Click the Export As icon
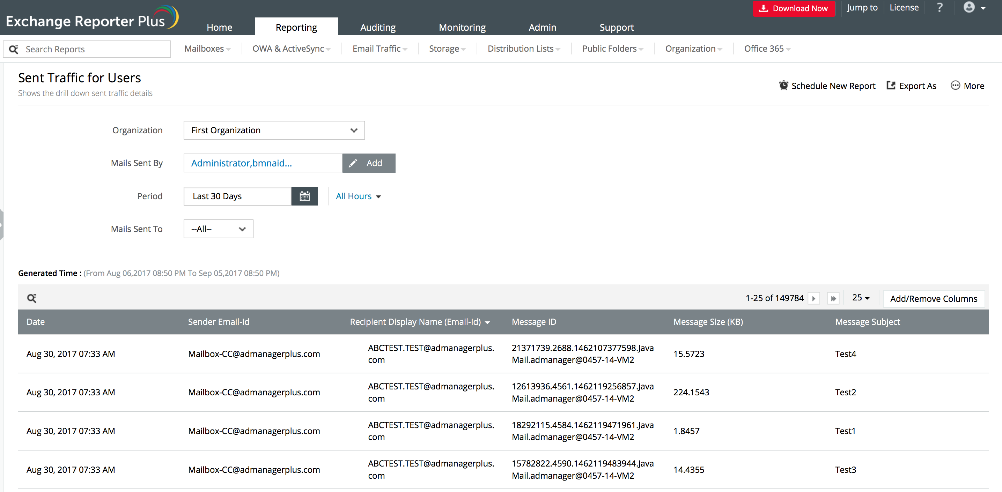This screenshot has width=1002, height=492. tap(891, 85)
